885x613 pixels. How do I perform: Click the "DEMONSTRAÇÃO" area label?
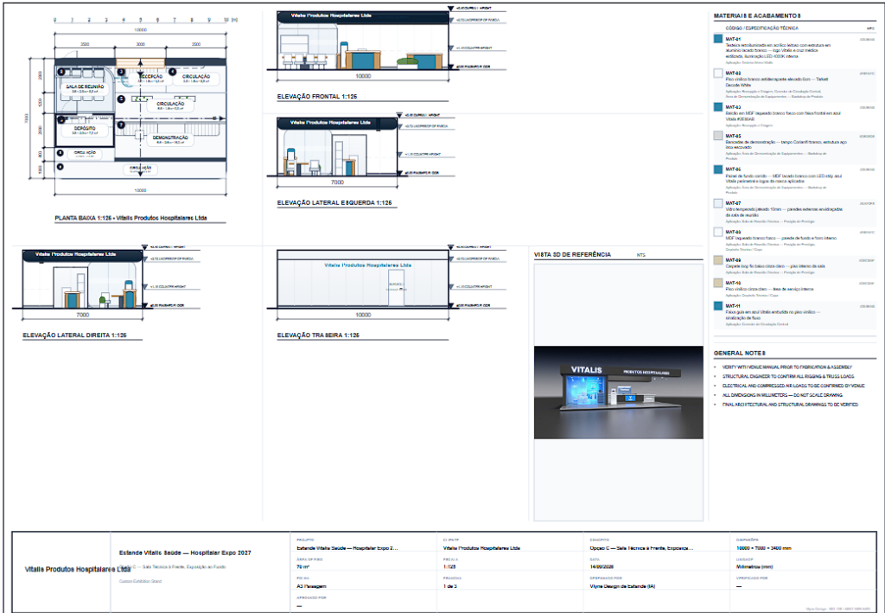point(170,137)
